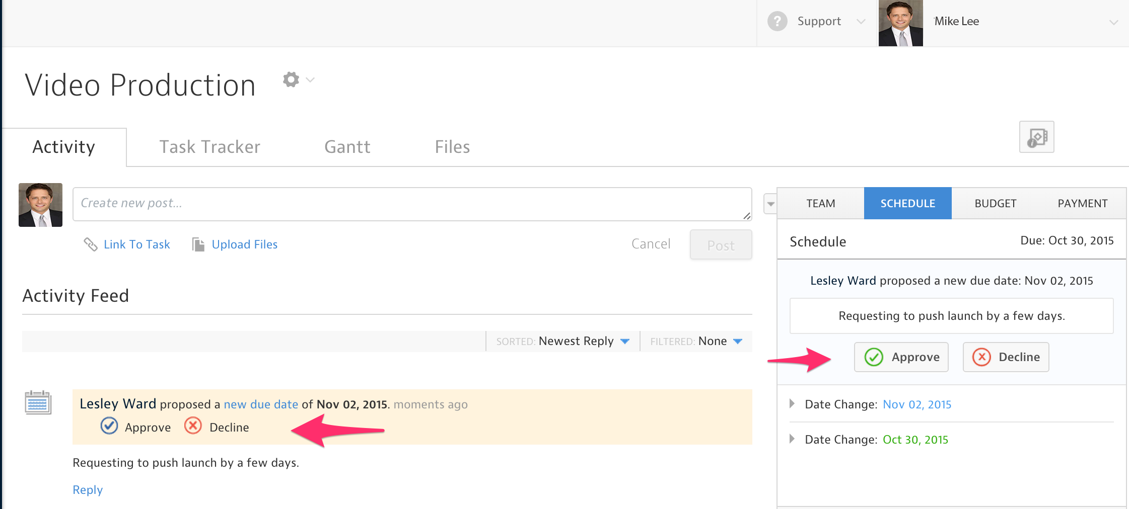Switch to the Task Tracker tab
Viewport: 1129px width, 509px height.
(x=209, y=147)
